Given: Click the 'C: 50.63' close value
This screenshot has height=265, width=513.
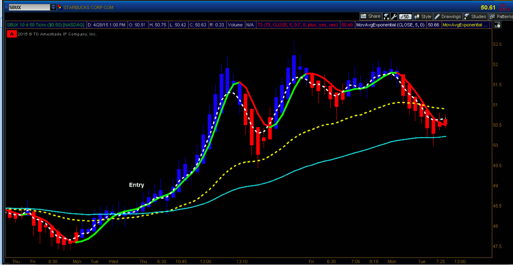Looking at the screenshot, I should click(198, 25).
